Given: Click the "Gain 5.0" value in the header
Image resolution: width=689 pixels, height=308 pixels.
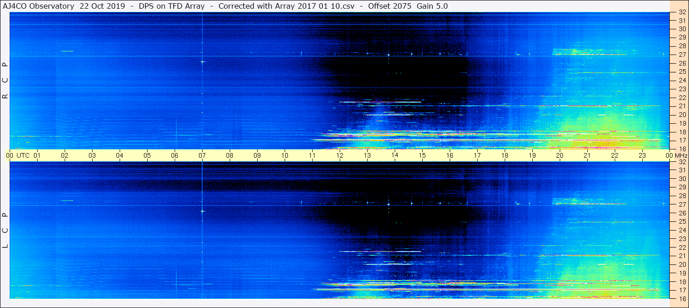Looking at the screenshot, I should click(432, 6).
